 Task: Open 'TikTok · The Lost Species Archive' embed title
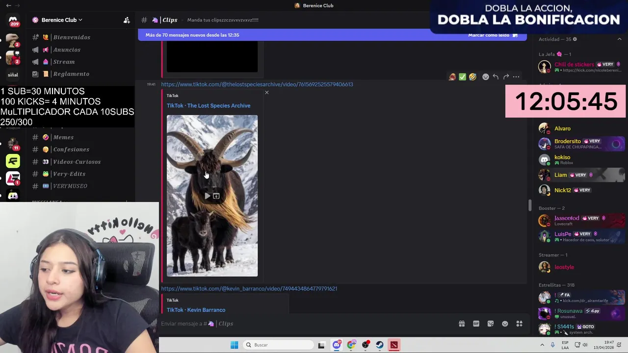coord(209,106)
